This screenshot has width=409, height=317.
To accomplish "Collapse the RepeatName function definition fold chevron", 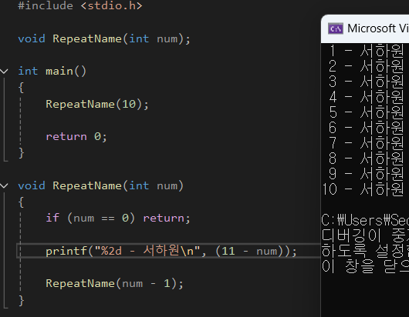I will coord(4,185).
